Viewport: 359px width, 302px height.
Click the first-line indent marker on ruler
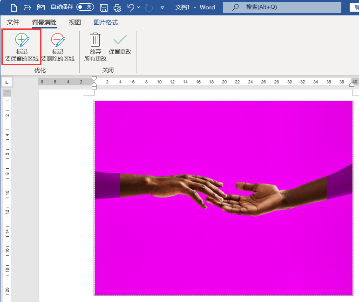pos(94,79)
